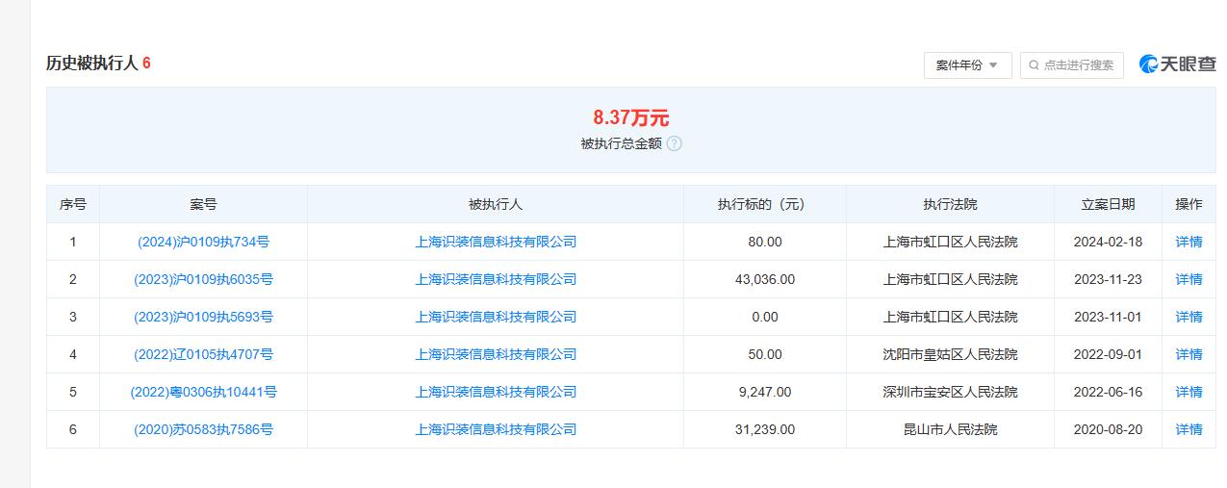
Task: Open case (2023)沪0109执5693号 link
Action: [x=203, y=317]
